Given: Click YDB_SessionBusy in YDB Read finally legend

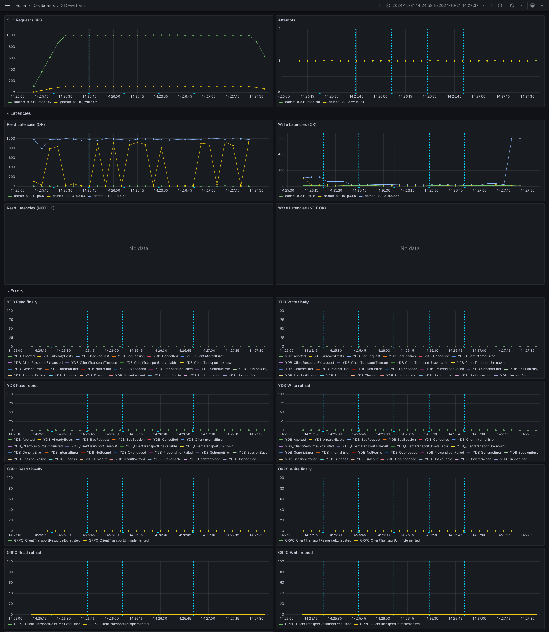Looking at the screenshot, I should 253,369.
